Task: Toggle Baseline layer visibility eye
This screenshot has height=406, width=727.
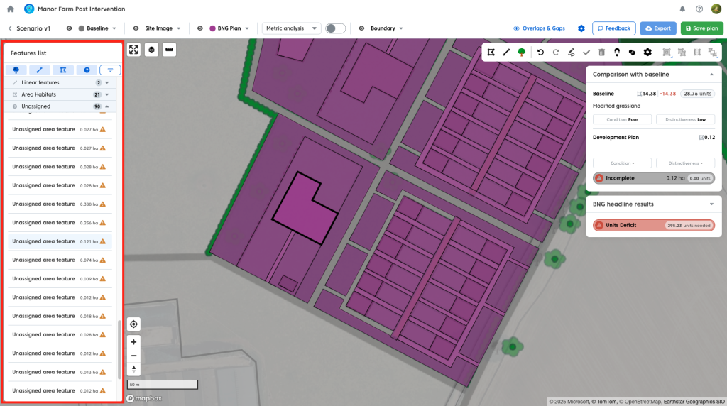Action: tap(70, 28)
